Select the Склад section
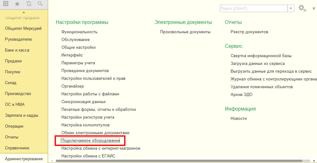This screenshot has width=317, height=163. tap(11, 83)
